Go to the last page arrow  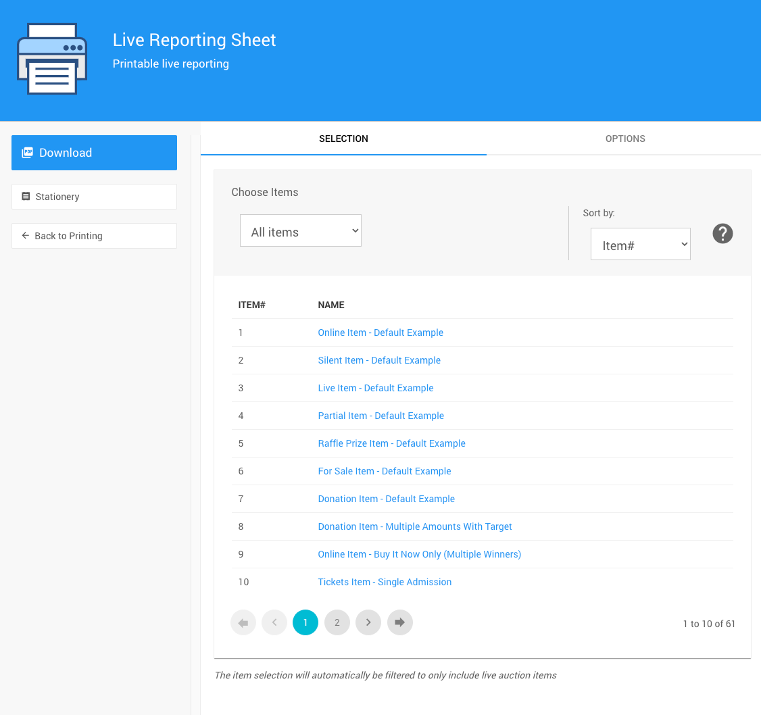399,622
